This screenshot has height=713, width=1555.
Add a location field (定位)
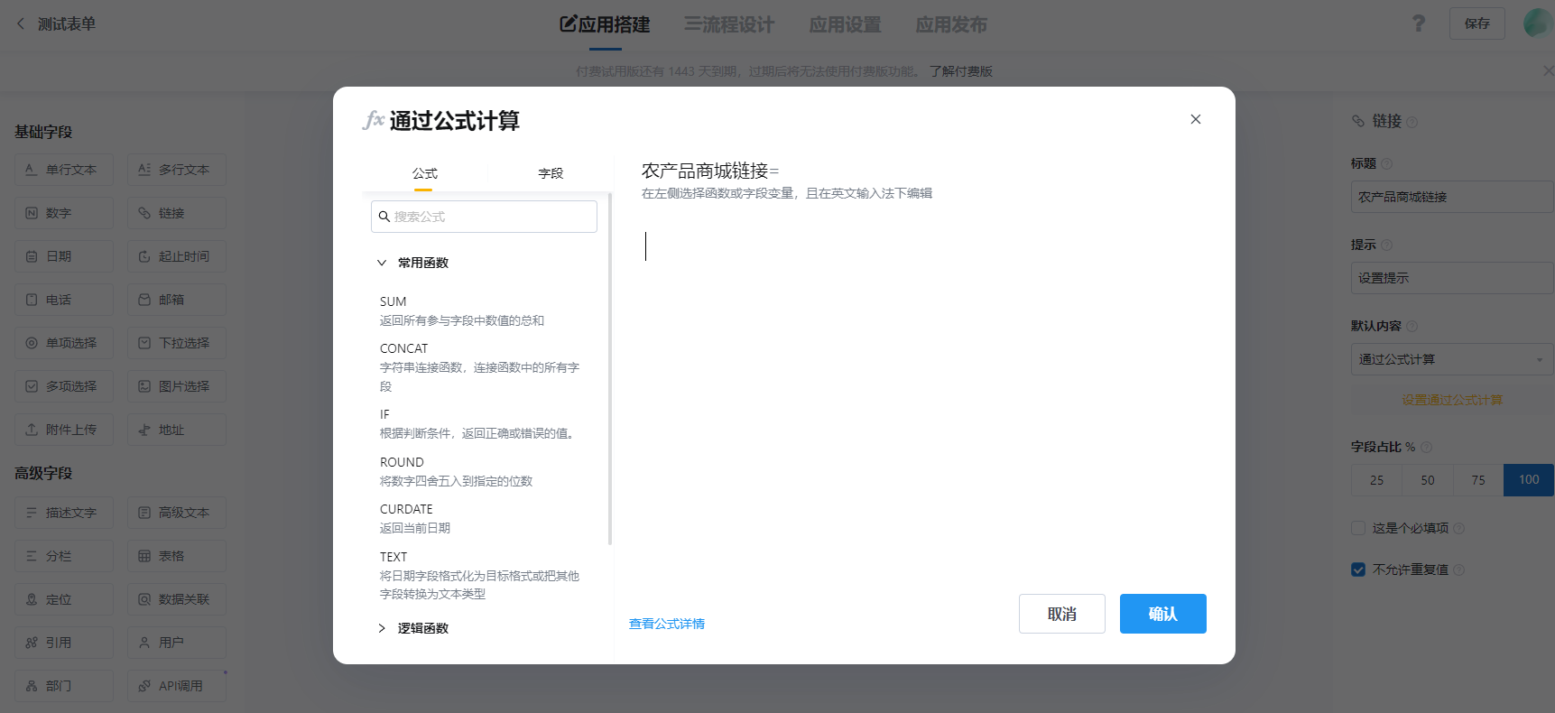(x=64, y=599)
